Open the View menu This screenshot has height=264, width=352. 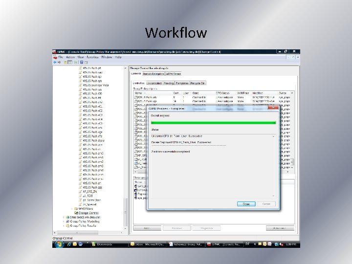coord(80,57)
